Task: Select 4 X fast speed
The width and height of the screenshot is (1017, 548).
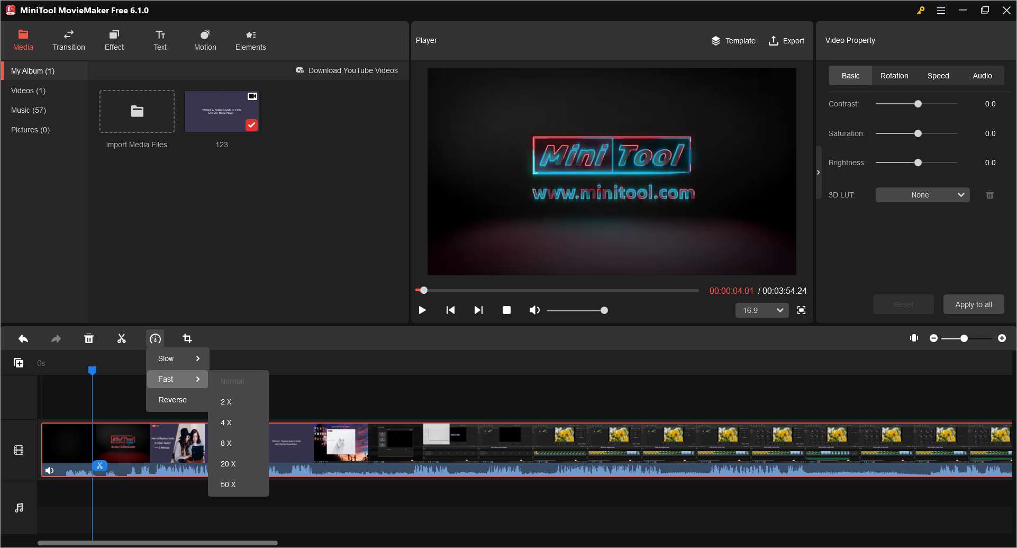Action: (238, 423)
